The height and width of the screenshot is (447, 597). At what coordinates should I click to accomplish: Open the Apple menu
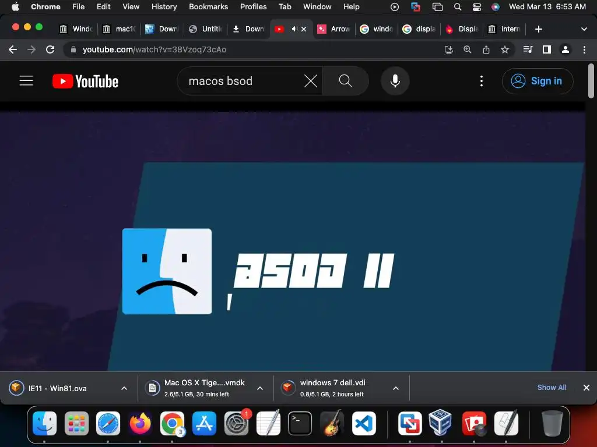(15, 7)
